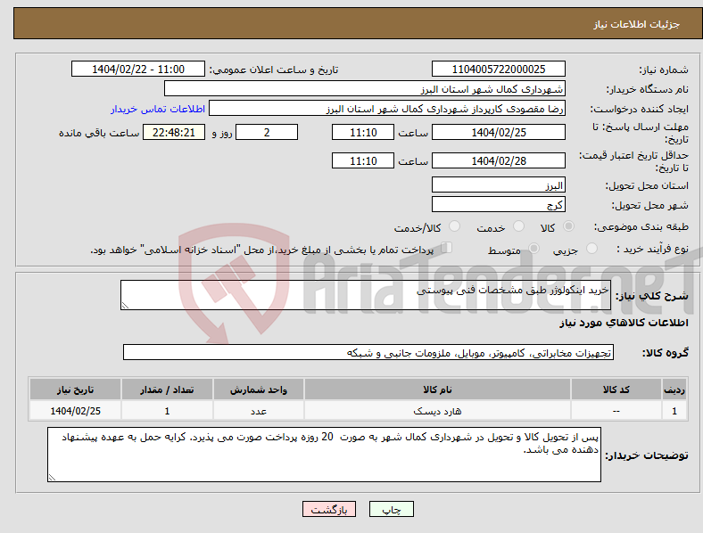
Task: Click the remaining days field showing 2
Action: (267, 132)
